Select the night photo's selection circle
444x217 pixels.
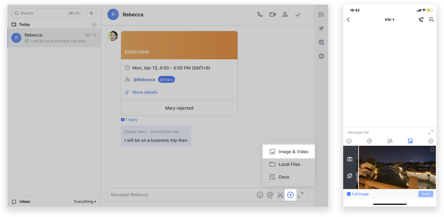pyautogui.click(x=432, y=149)
